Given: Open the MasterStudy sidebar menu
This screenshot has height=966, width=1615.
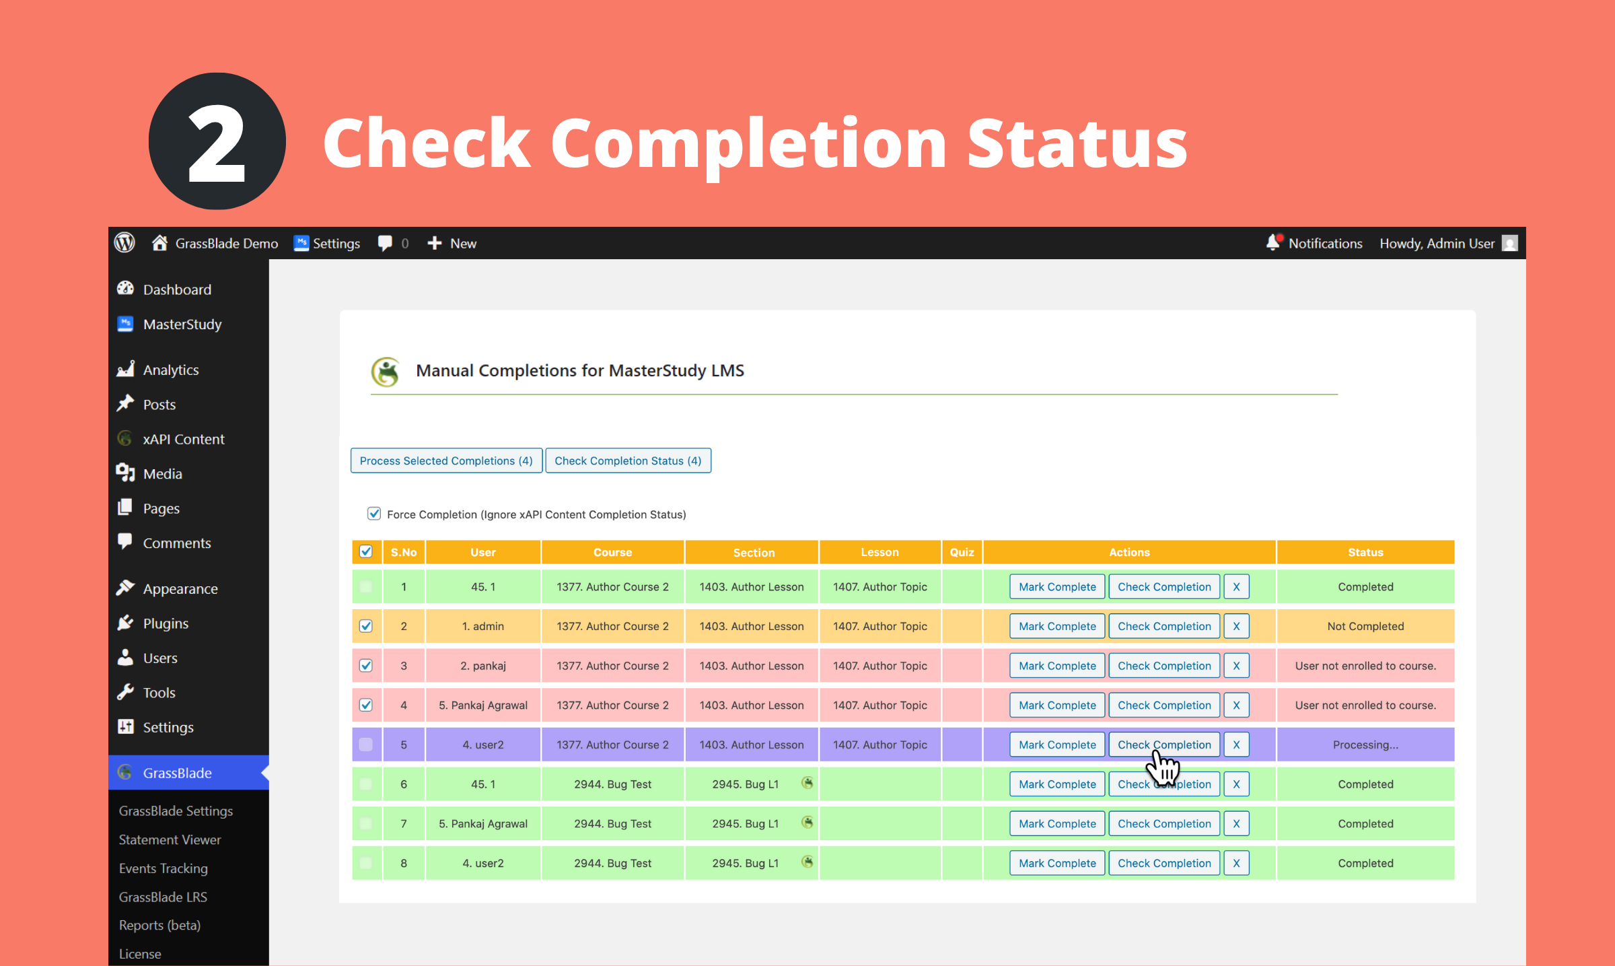Looking at the screenshot, I should (182, 324).
